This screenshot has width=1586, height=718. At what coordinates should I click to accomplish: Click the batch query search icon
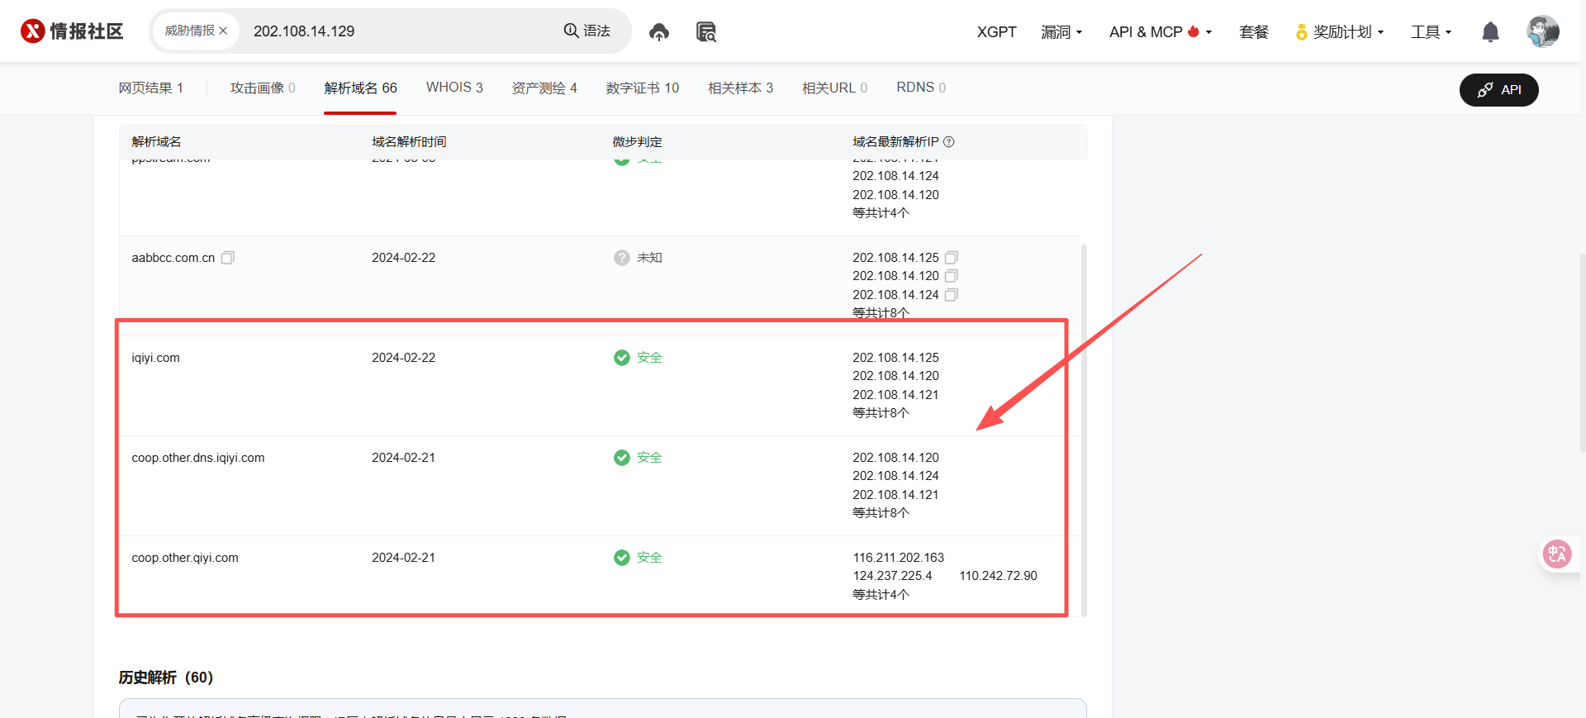point(706,32)
